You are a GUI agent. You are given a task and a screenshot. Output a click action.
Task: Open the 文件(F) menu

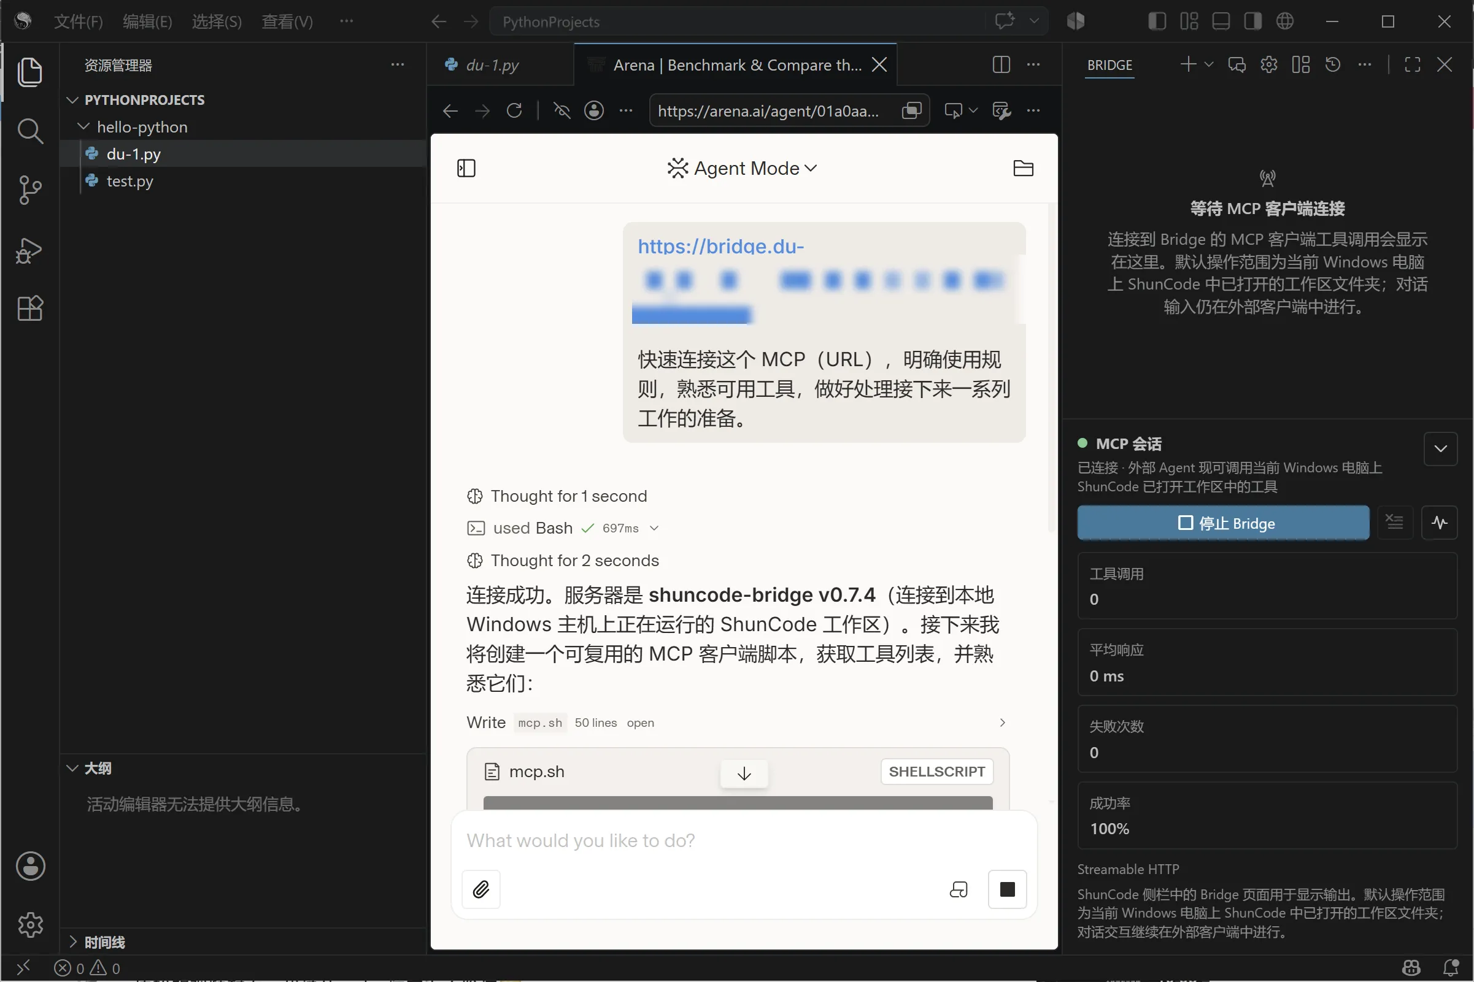coord(79,22)
